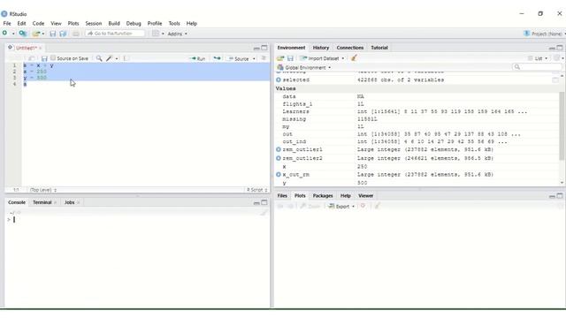Open new file type dropdown arrow
The width and height of the screenshot is (566, 318).
13,34
